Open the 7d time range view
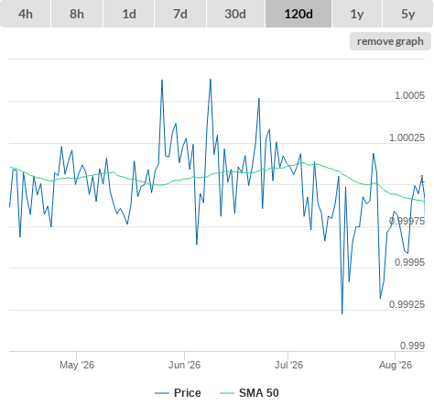Viewport: 434px width, 417px height. pos(180,14)
